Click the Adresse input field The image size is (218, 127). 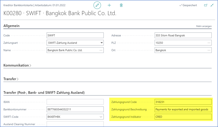pyautogui.click(x=183, y=35)
